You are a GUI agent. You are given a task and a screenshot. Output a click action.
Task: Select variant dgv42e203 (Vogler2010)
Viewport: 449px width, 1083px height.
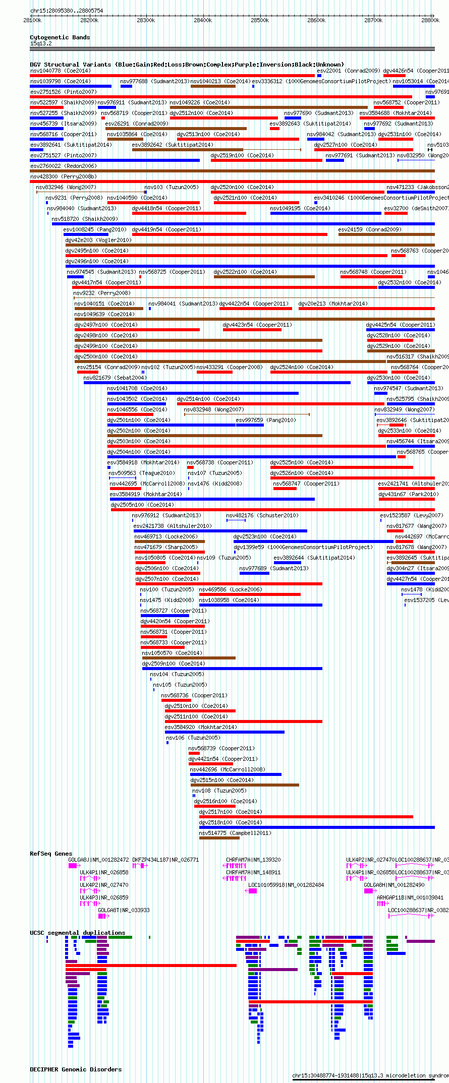click(x=250, y=245)
